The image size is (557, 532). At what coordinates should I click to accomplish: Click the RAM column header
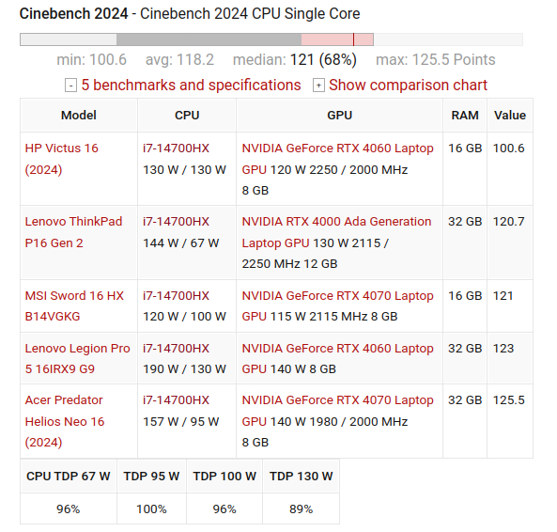(x=465, y=116)
